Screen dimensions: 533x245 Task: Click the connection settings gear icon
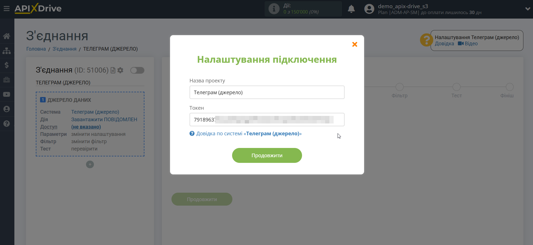(120, 70)
